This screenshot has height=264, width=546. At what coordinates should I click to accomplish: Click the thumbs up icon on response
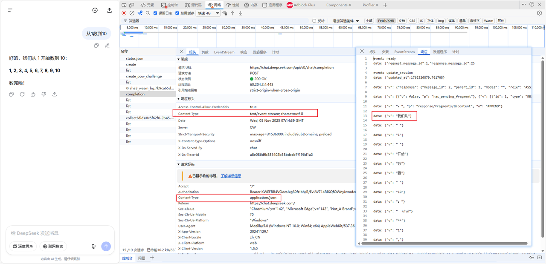33,94
